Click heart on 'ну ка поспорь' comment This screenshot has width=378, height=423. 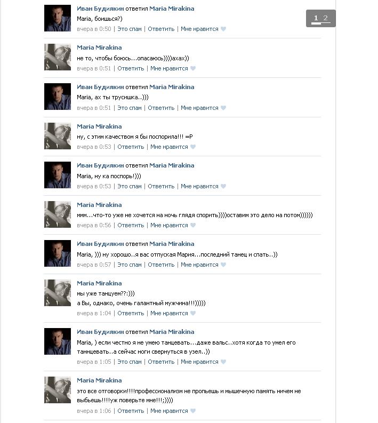coord(223,186)
